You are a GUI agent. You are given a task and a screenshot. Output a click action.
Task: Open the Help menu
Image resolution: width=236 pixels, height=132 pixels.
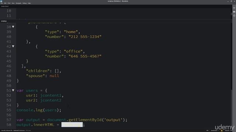click(x=29, y=3)
